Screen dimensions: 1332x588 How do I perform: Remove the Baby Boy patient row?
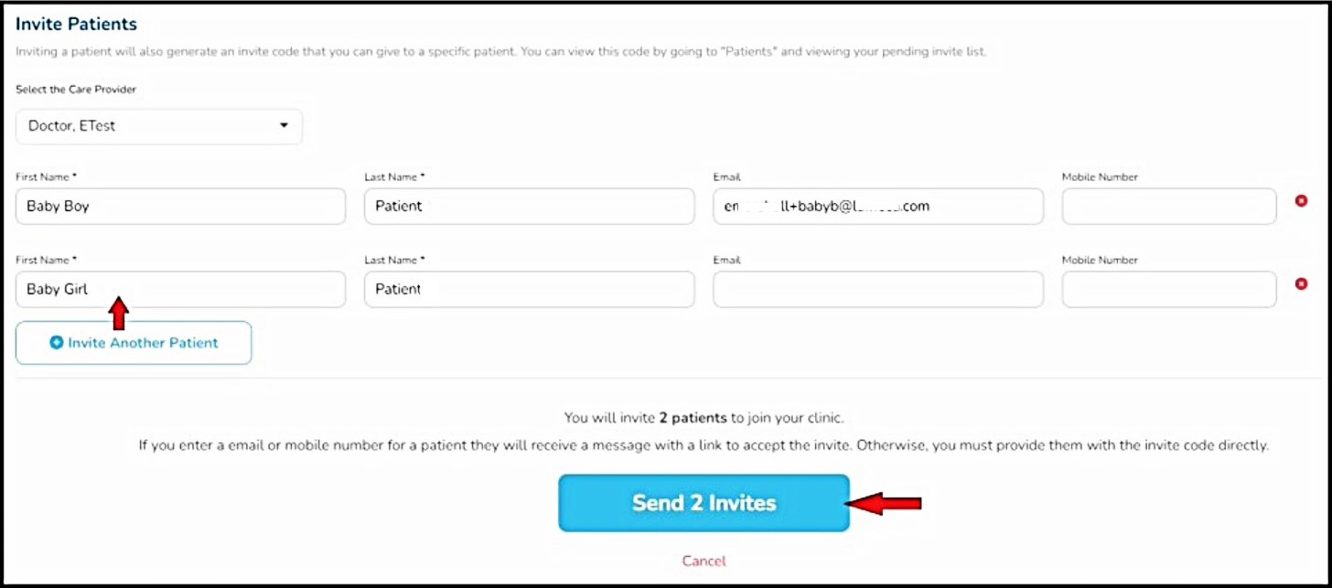pyautogui.click(x=1301, y=201)
